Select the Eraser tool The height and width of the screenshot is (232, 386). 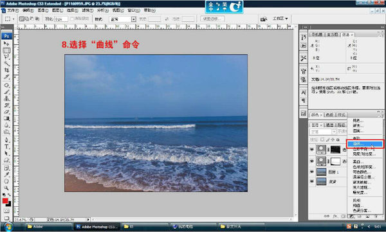(6, 112)
